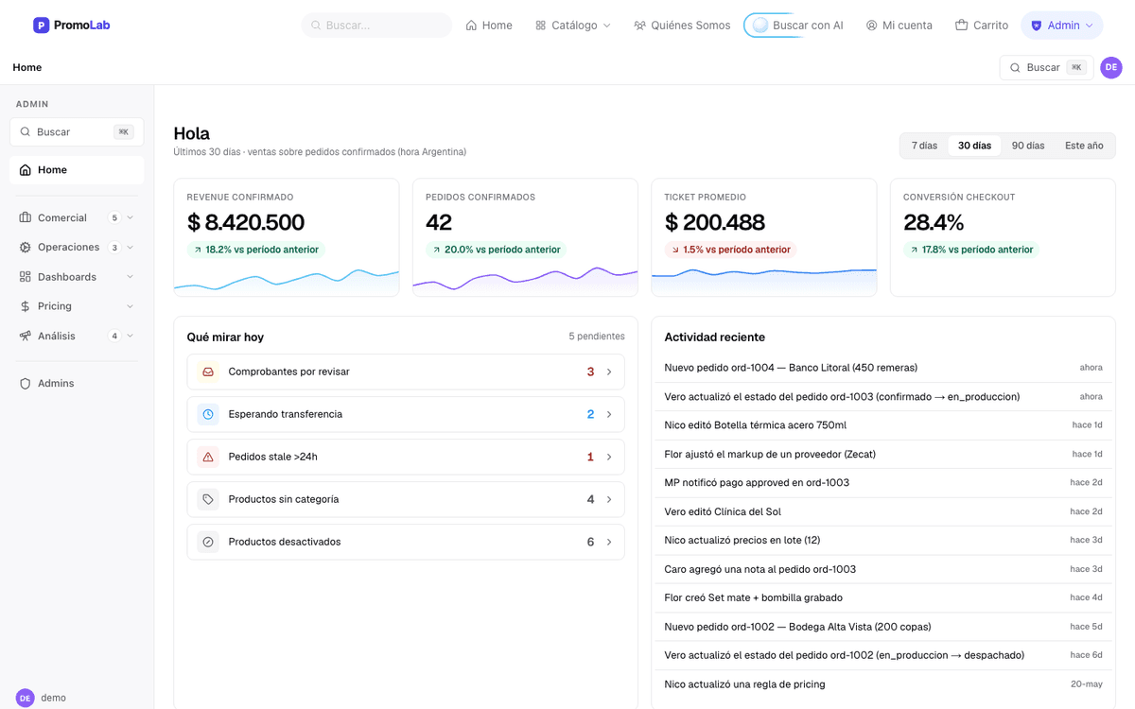Open the Carrito shopping bag icon
1135x709 pixels.
(x=961, y=26)
